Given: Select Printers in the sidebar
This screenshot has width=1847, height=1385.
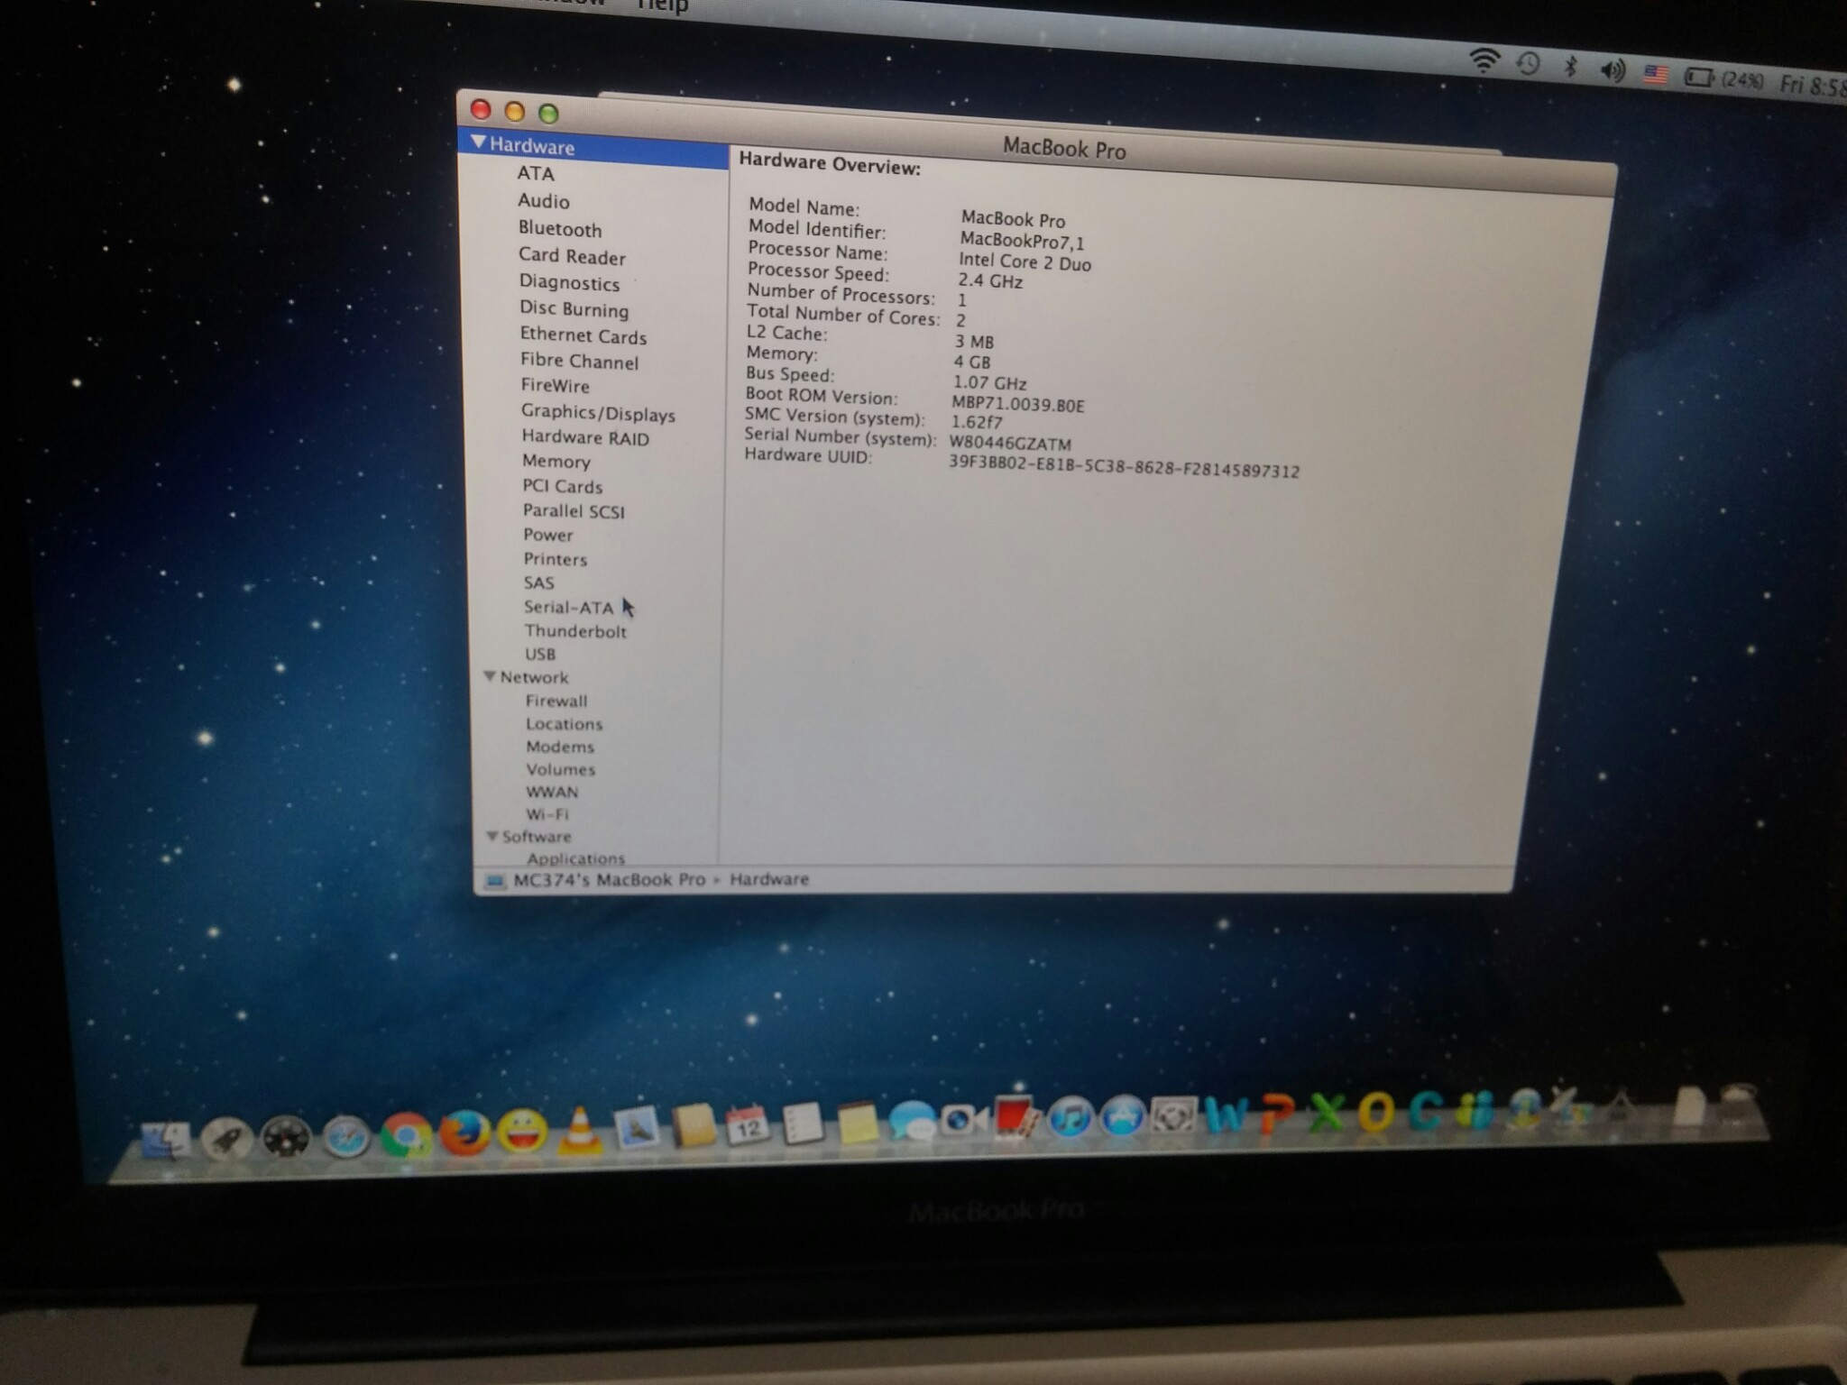Looking at the screenshot, I should pyautogui.click(x=555, y=559).
